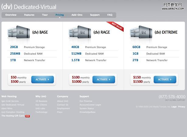Screen dimensions: 187x137
Task: Open the Tour tab
Action: [x=45, y=15]
